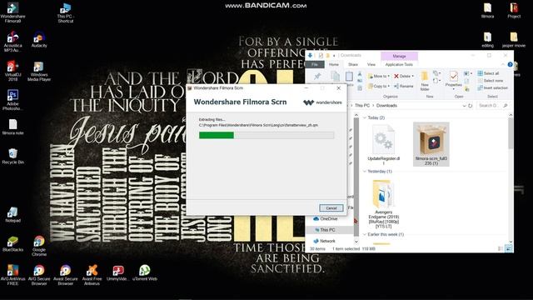Collapse the Earlier this week group
Image resolution: width=533 pixels, height=300 pixels.
coord(365,234)
